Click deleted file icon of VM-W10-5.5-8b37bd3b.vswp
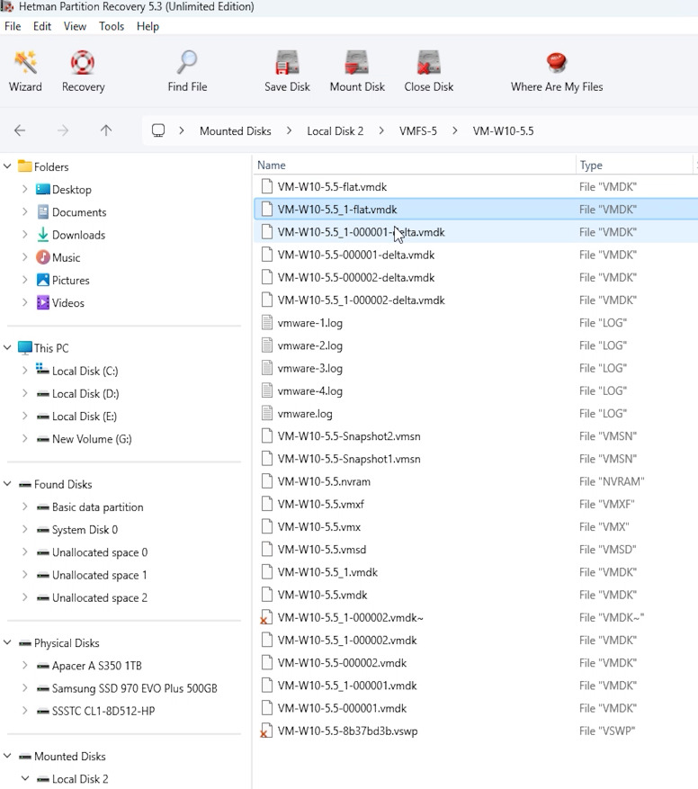The height and width of the screenshot is (789, 698). tap(266, 731)
